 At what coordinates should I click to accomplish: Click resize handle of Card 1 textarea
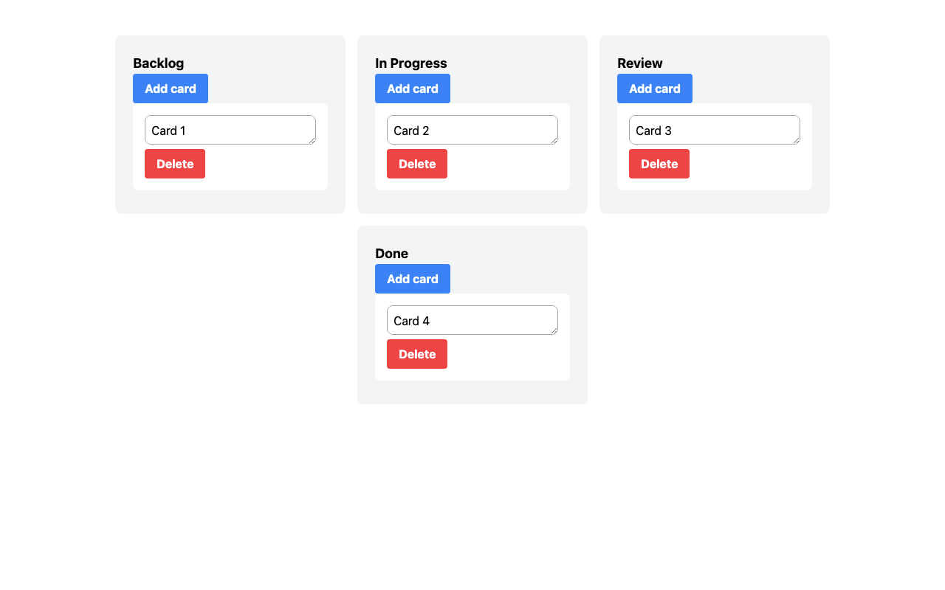click(x=312, y=140)
